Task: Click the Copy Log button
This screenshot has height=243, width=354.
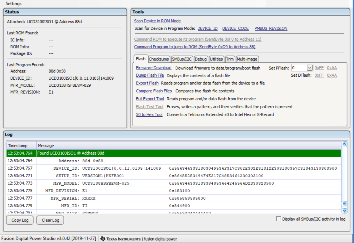Action: [20, 220]
